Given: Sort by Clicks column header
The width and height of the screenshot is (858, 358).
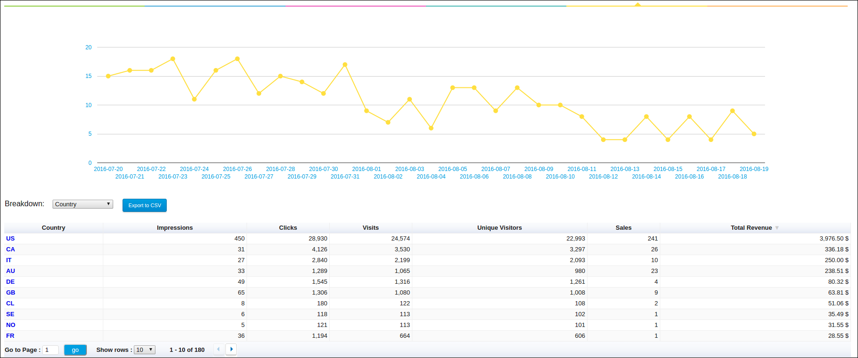Looking at the screenshot, I should tap(288, 228).
